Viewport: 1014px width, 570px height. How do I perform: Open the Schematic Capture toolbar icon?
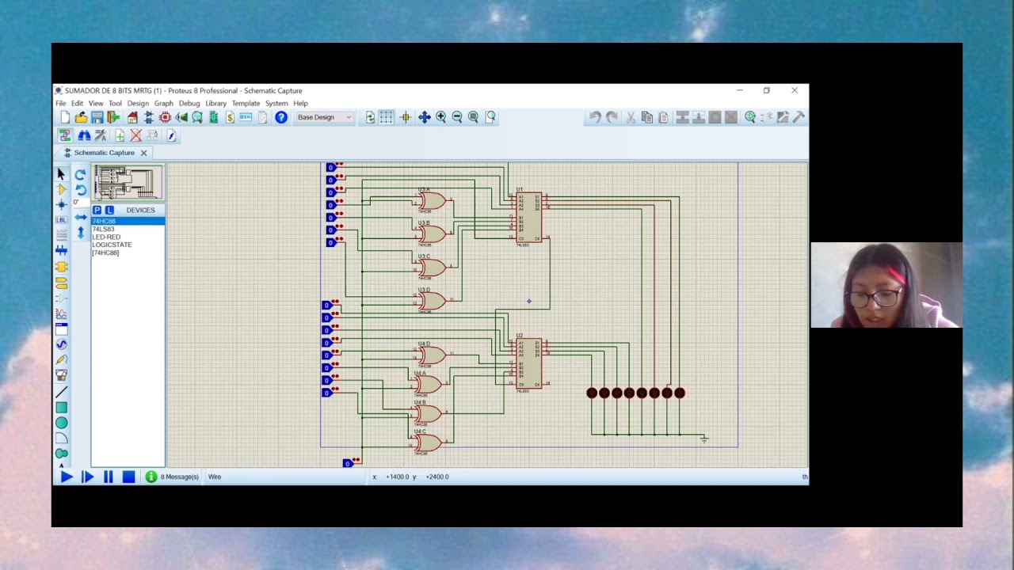149,117
